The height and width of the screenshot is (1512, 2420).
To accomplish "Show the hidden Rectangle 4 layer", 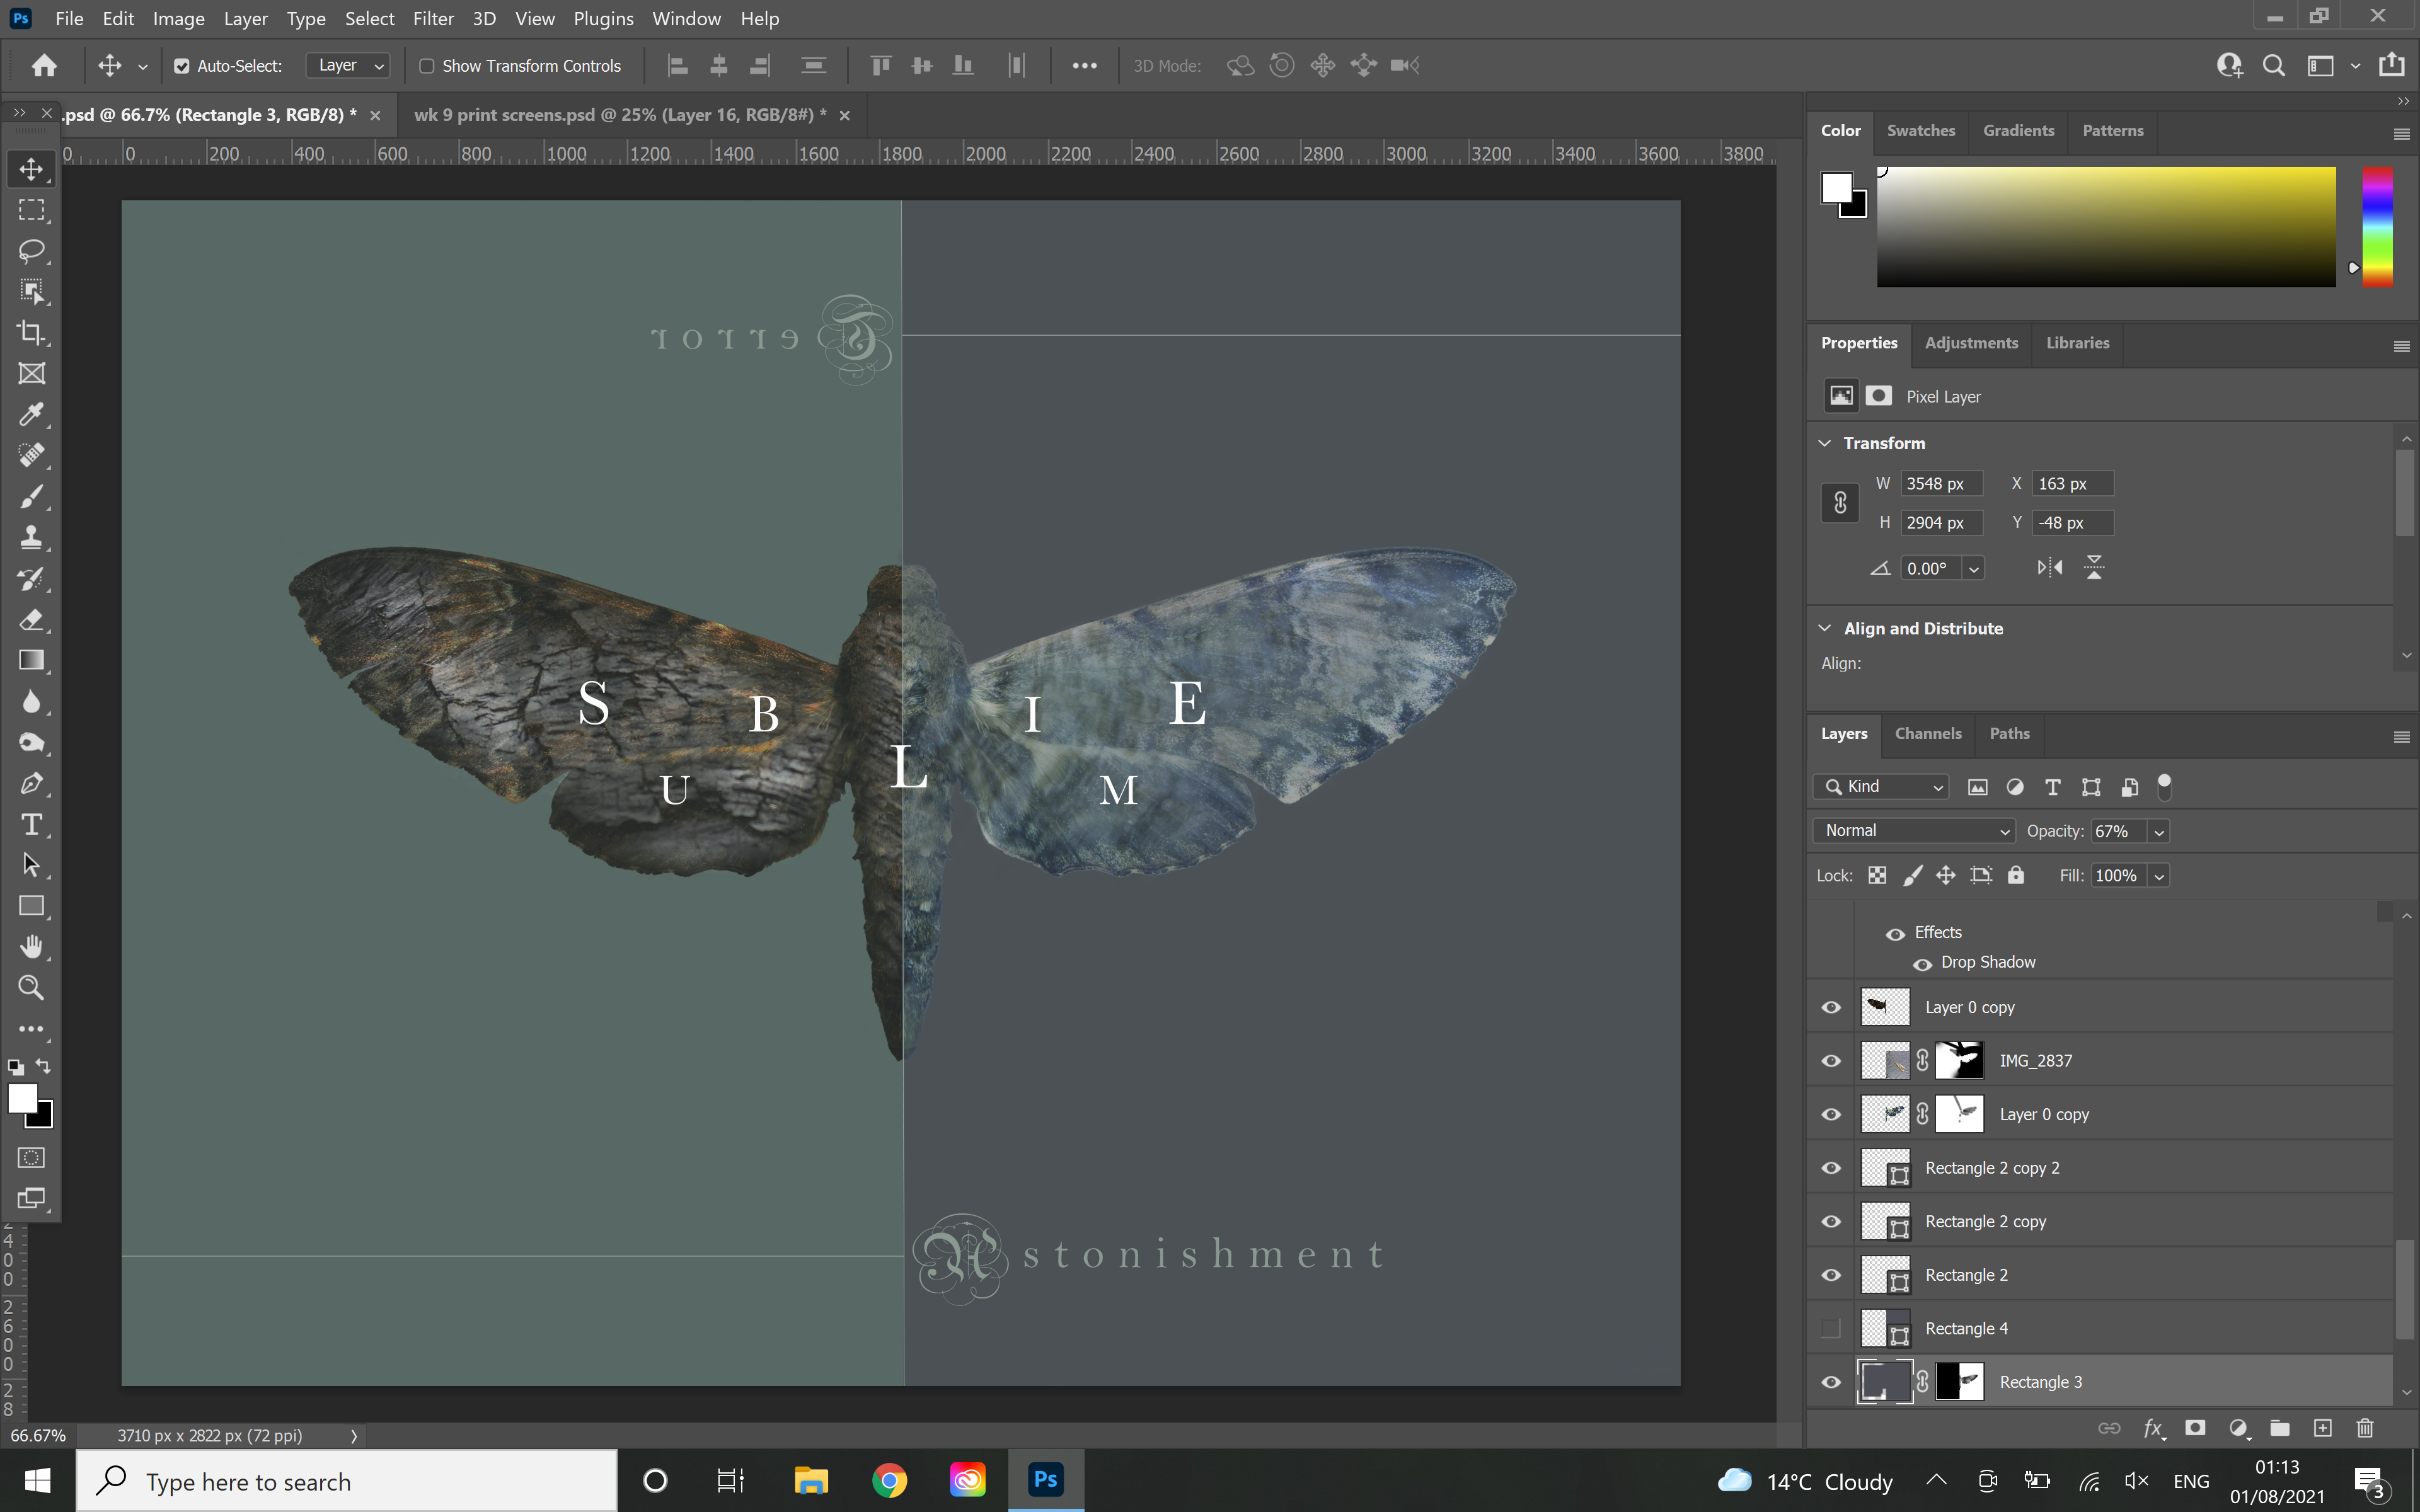I will (1831, 1329).
